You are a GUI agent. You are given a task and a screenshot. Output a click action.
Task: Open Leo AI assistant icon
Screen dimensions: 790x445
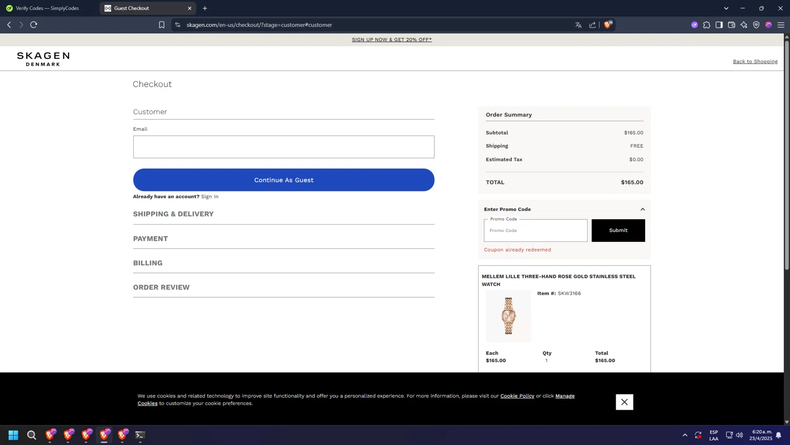click(744, 25)
